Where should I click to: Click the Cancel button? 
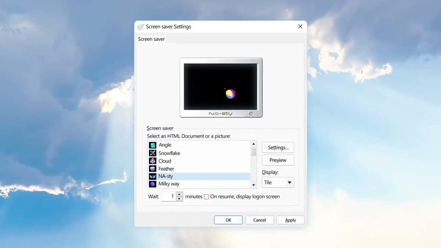tap(259, 220)
